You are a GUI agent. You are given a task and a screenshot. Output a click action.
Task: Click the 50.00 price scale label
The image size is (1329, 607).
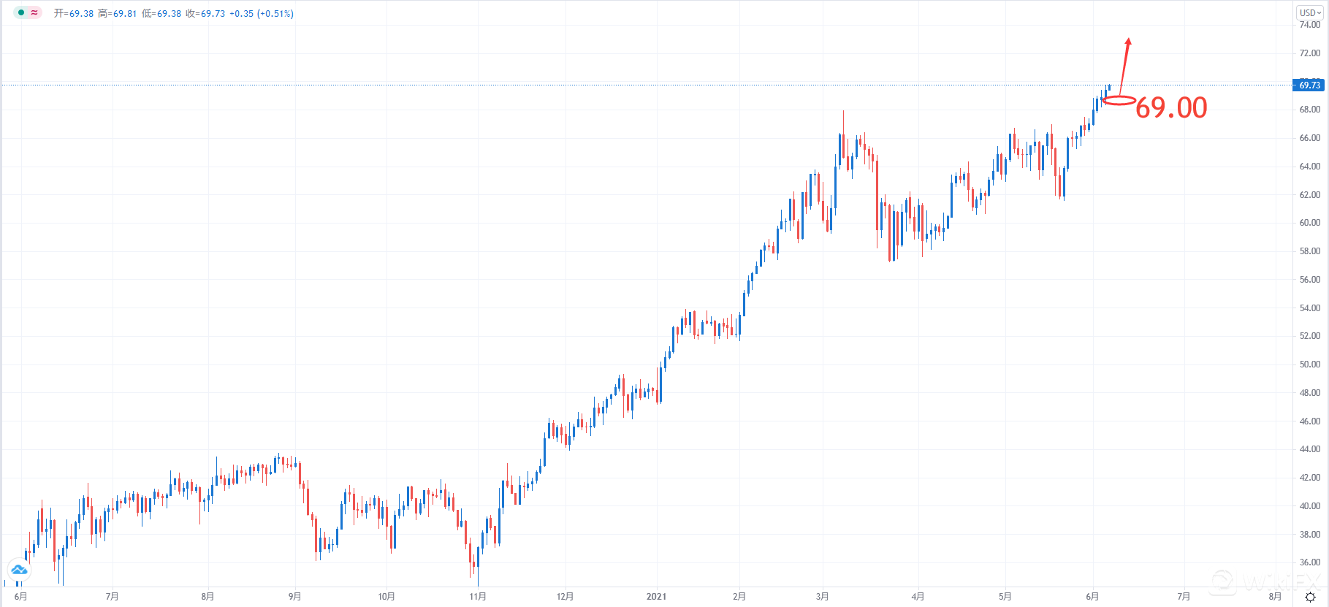(x=1310, y=364)
